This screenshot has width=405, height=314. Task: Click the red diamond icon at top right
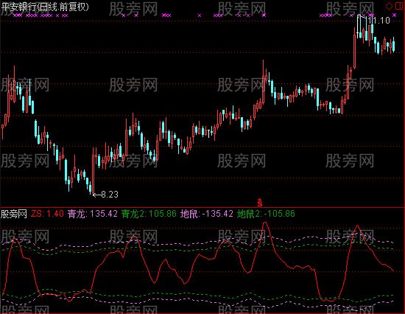tap(389, 6)
